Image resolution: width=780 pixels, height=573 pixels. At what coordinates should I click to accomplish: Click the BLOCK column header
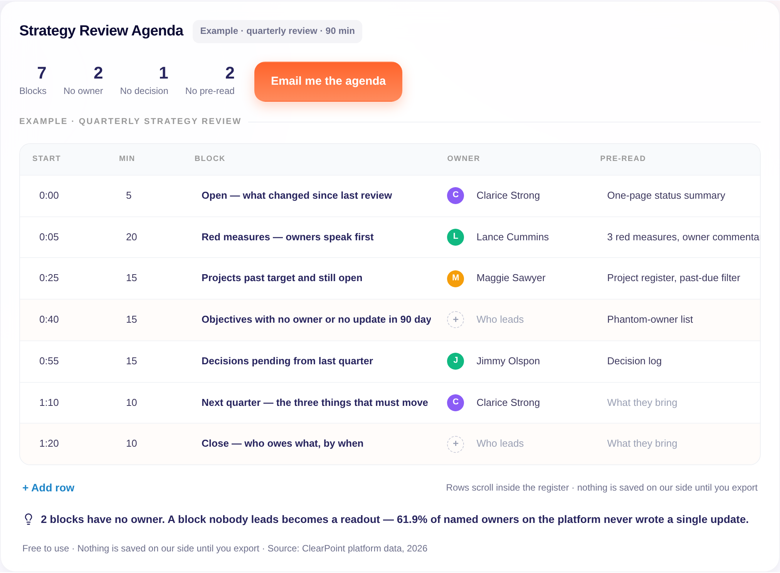coord(210,159)
